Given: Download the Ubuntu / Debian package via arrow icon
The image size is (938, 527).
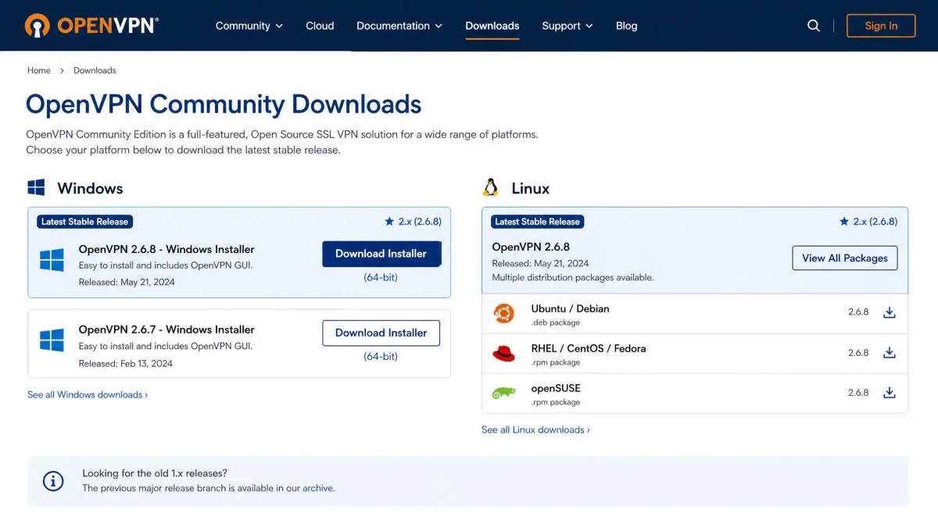Looking at the screenshot, I should pos(889,312).
